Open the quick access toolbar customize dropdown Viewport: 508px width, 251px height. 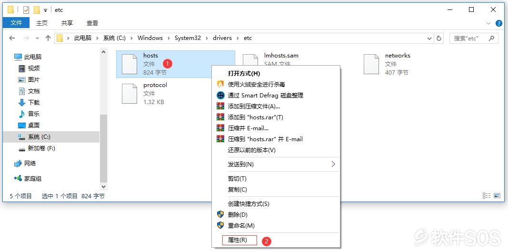click(x=45, y=10)
